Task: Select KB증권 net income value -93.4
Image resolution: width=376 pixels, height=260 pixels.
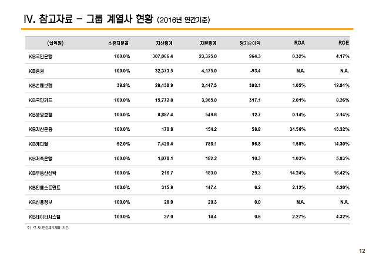Action: [255, 71]
